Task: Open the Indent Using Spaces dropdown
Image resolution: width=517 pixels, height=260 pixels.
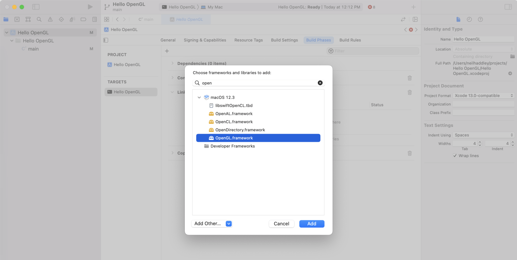Action: point(483,135)
